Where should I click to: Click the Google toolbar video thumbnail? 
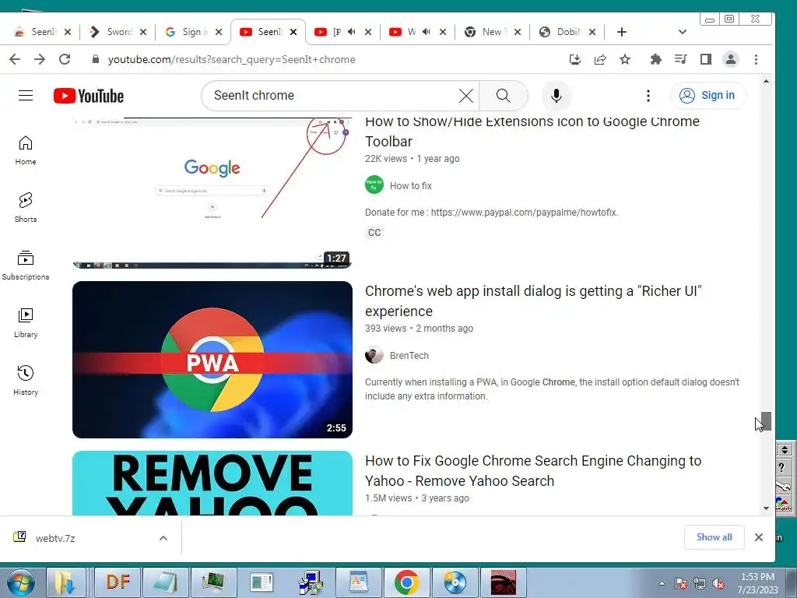click(x=212, y=193)
